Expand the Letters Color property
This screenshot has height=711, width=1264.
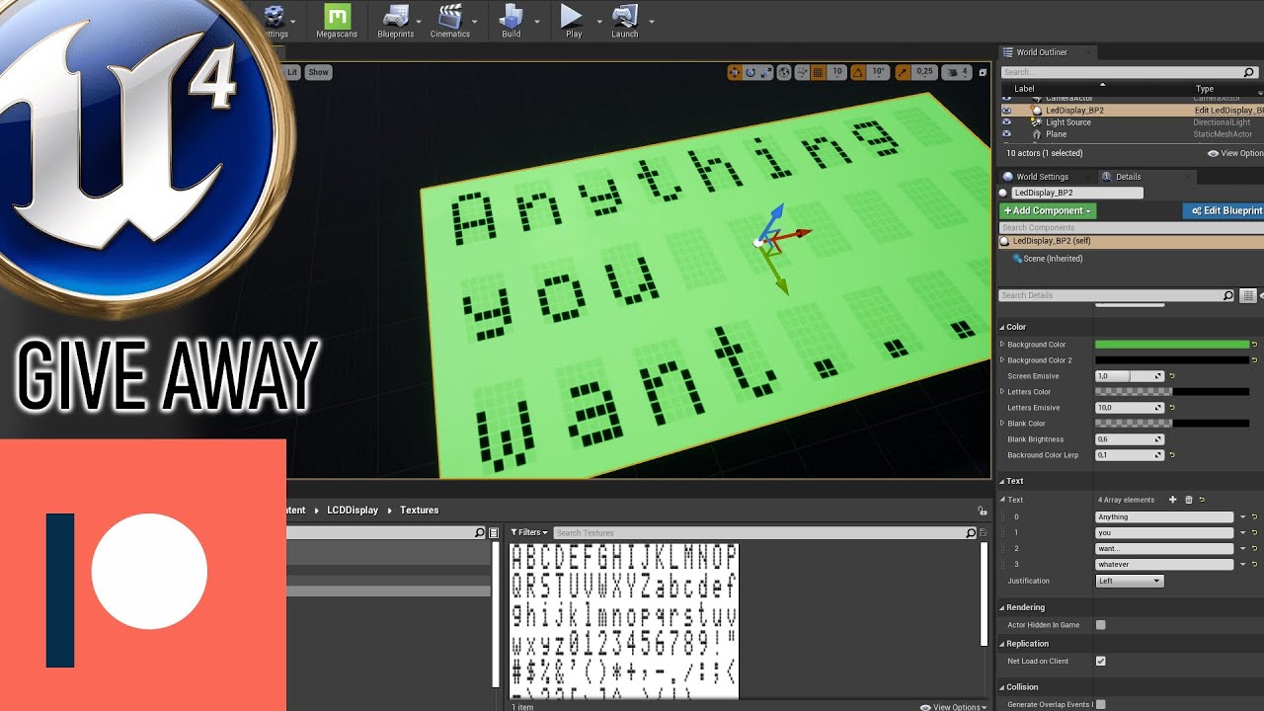[x=1002, y=392]
